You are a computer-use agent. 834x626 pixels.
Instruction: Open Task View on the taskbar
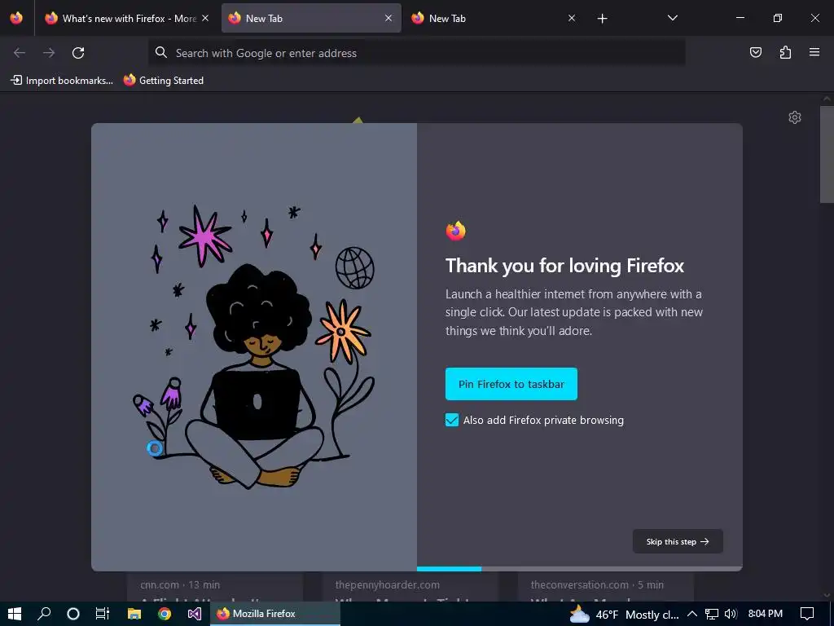click(102, 614)
